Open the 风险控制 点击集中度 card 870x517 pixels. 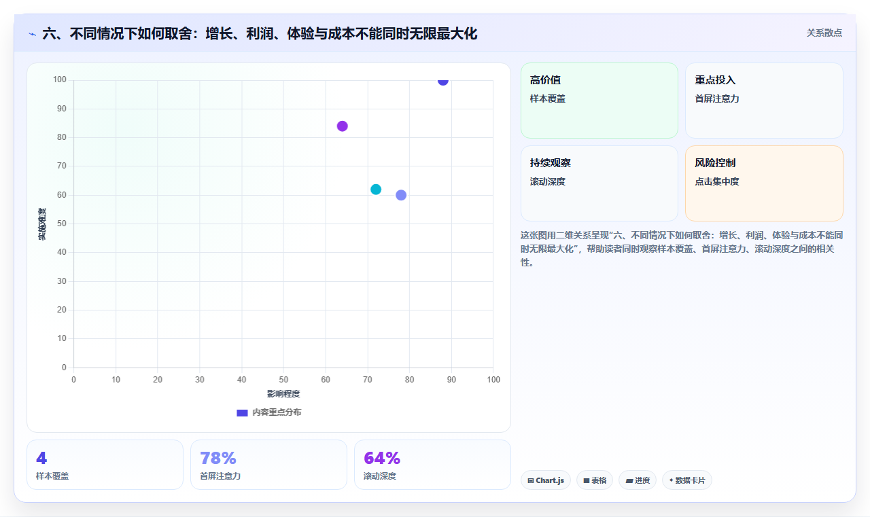[764, 183]
